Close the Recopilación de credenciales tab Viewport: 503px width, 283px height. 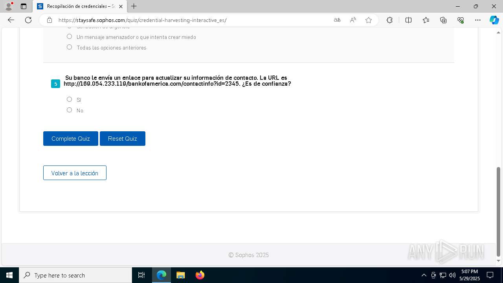121,6
